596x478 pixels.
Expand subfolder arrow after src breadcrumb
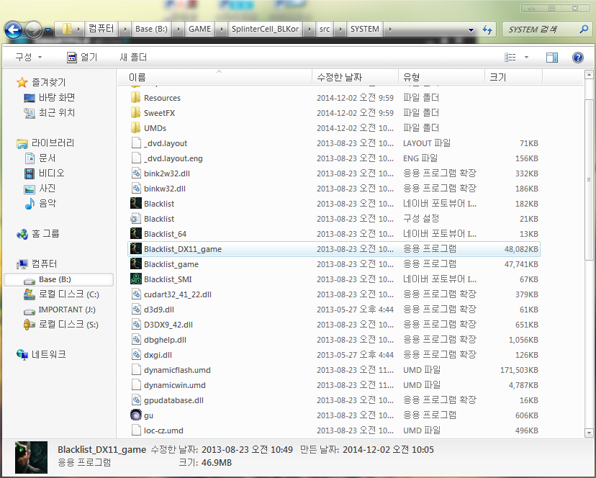[340, 29]
